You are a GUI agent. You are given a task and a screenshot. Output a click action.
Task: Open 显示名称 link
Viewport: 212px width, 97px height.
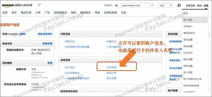pyautogui.click(x=111, y=78)
